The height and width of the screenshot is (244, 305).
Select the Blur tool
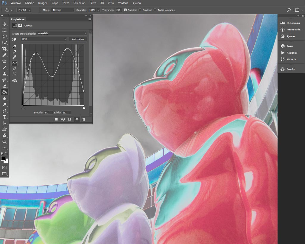click(4, 98)
